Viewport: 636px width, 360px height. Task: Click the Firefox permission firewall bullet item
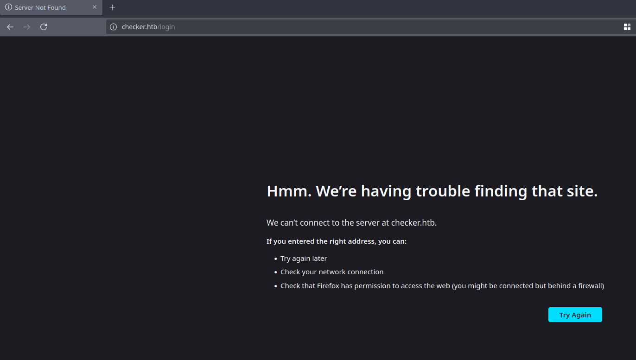pos(442,286)
